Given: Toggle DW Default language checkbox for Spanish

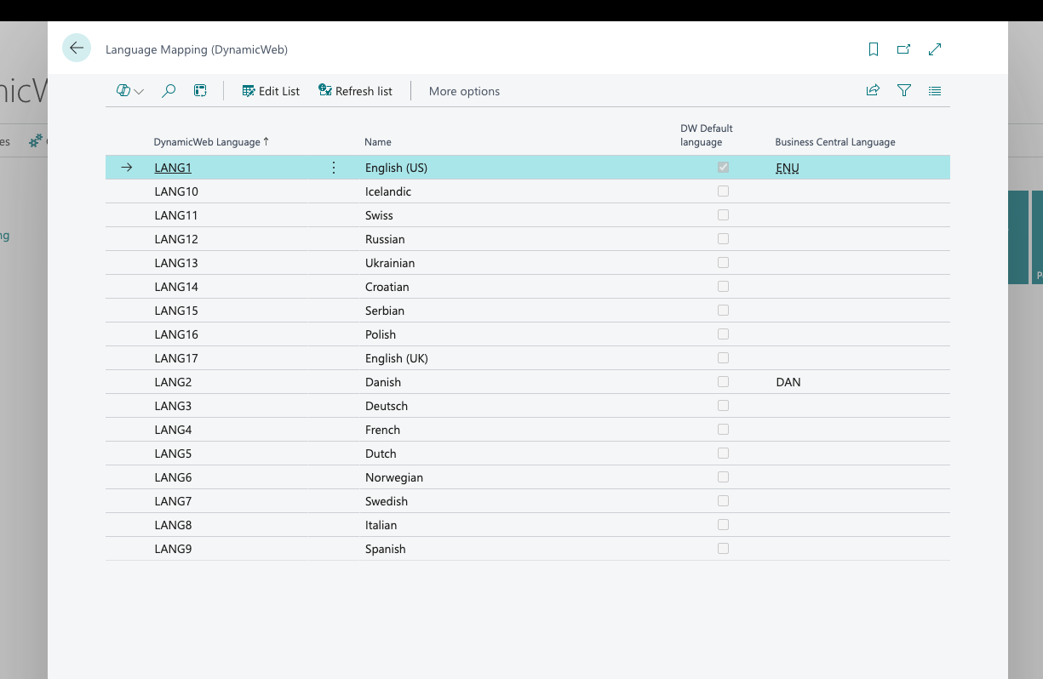Looking at the screenshot, I should [x=723, y=549].
